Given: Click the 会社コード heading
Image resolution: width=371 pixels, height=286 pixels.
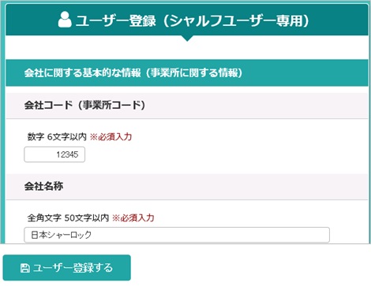Looking at the screenshot, I should click(x=48, y=106).
